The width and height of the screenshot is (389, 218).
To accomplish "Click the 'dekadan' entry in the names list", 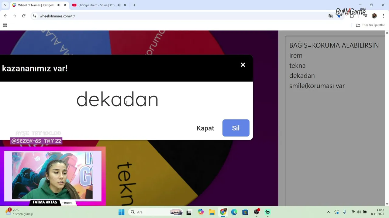I will click(x=302, y=76).
